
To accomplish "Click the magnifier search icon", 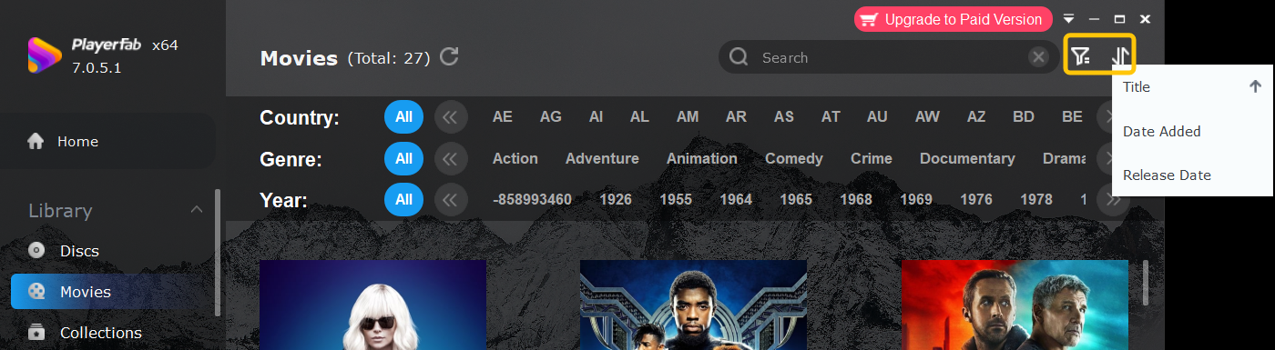I will pyautogui.click(x=739, y=57).
